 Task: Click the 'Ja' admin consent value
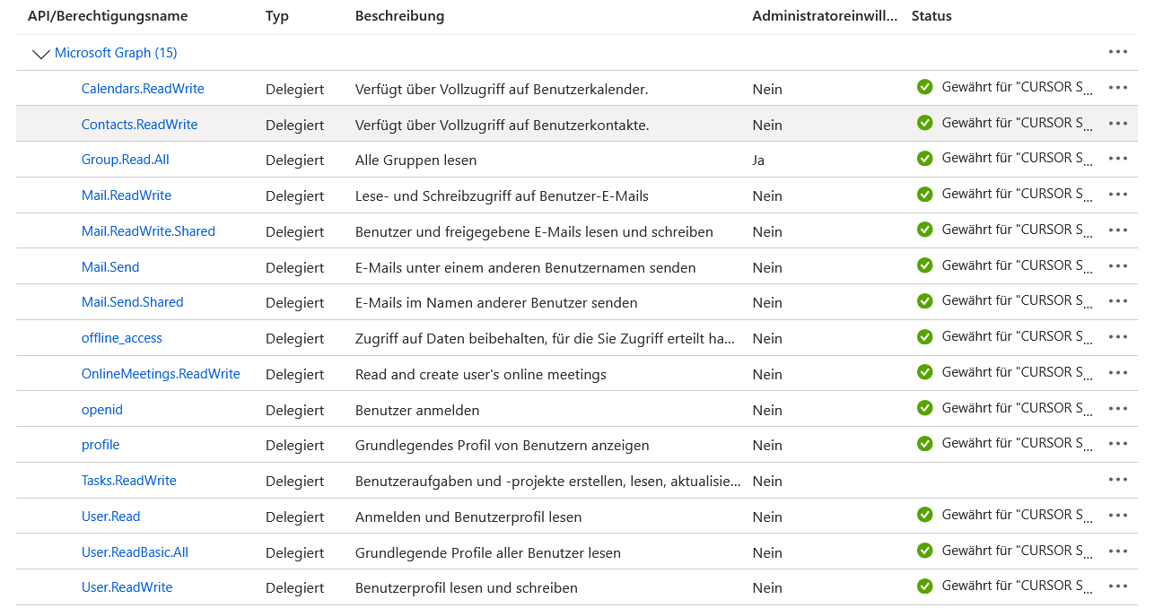point(759,161)
